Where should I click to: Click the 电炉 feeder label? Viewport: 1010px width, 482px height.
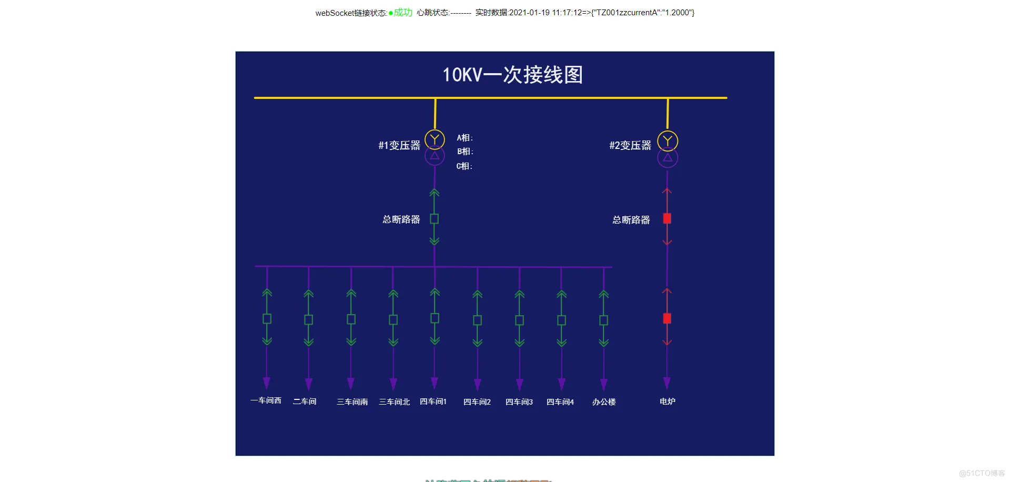click(668, 401)
